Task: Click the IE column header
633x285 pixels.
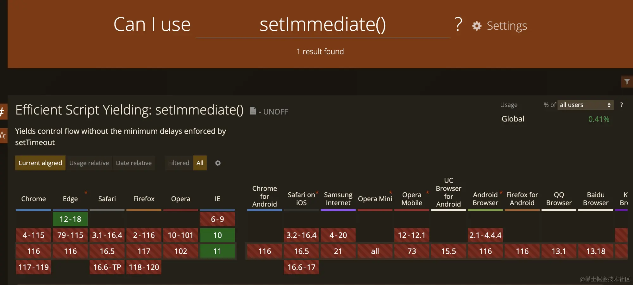Action: pos(217,199)
